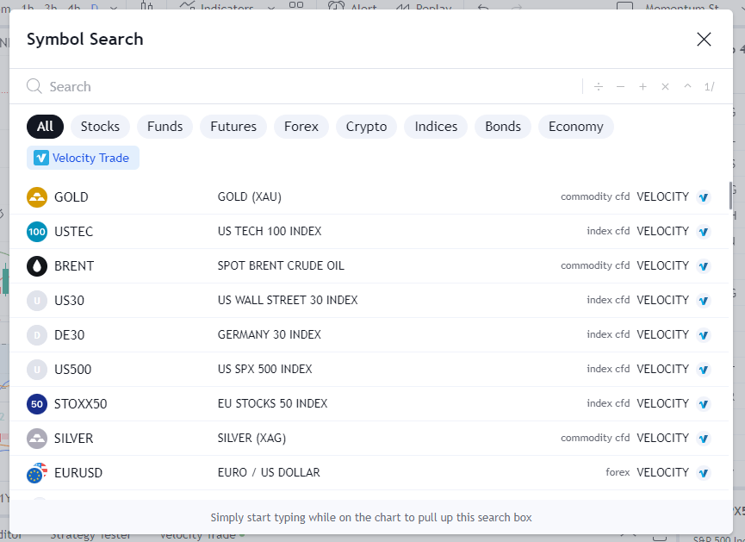Show only Futures symbols
Viewport: 745px width, 542px height.
(233, 127)
